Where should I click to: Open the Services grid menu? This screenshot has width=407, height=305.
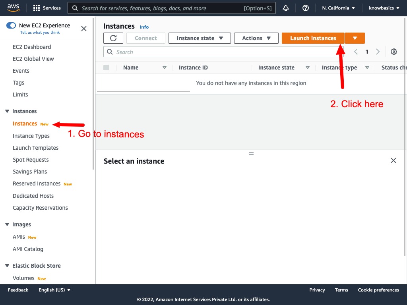point(47,8)
